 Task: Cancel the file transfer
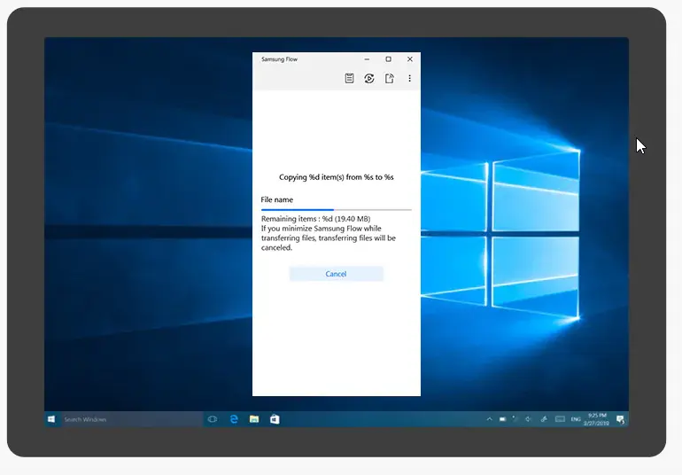pos(337,274)
